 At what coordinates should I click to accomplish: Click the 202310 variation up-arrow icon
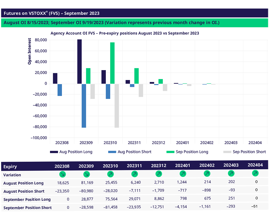111,174
